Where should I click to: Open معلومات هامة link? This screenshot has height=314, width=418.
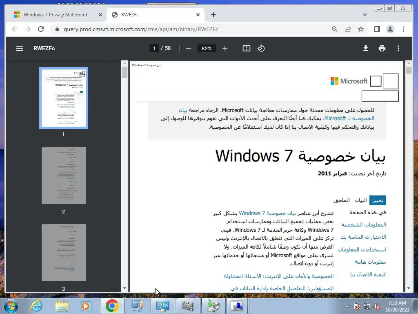click(x=370, y=262)
